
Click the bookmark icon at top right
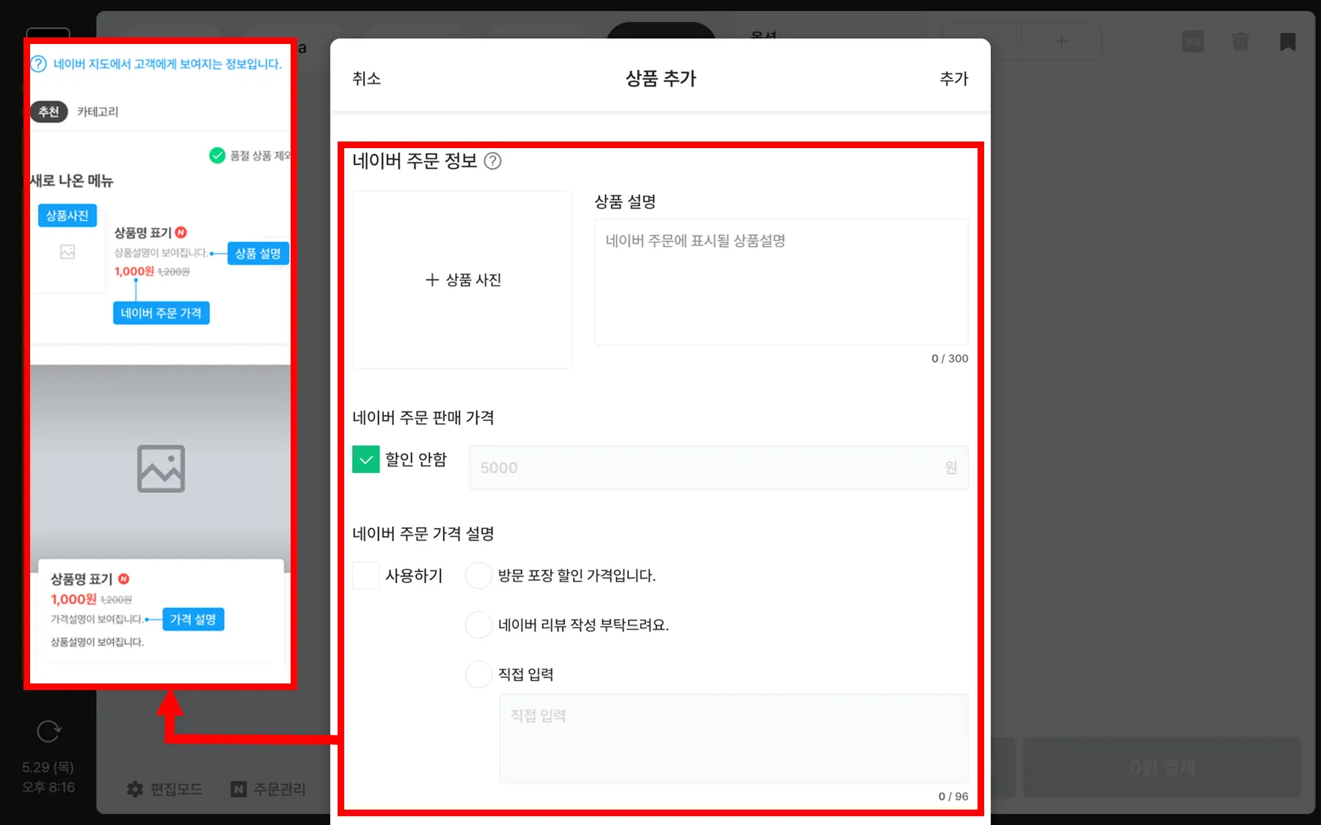point(1287,41)
